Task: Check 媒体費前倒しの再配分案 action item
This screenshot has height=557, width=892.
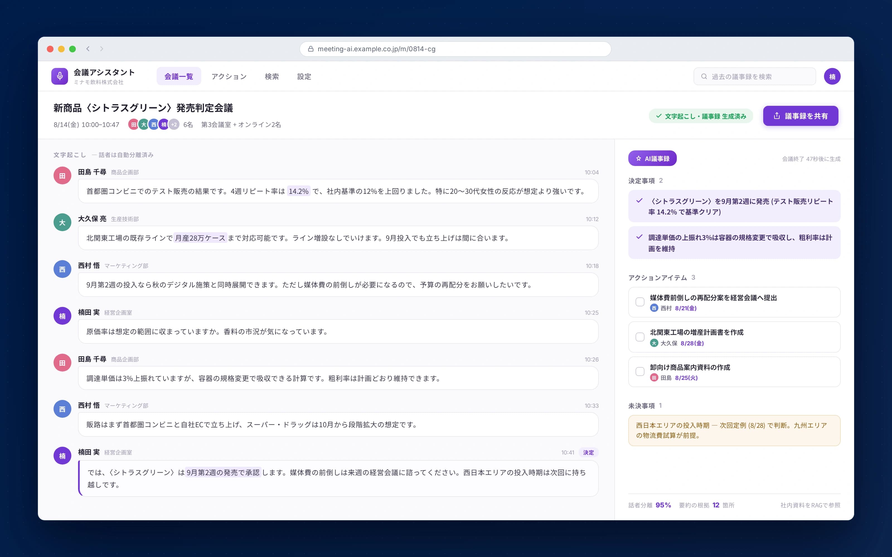Action: pyautogui.click(x=640, y=302)
